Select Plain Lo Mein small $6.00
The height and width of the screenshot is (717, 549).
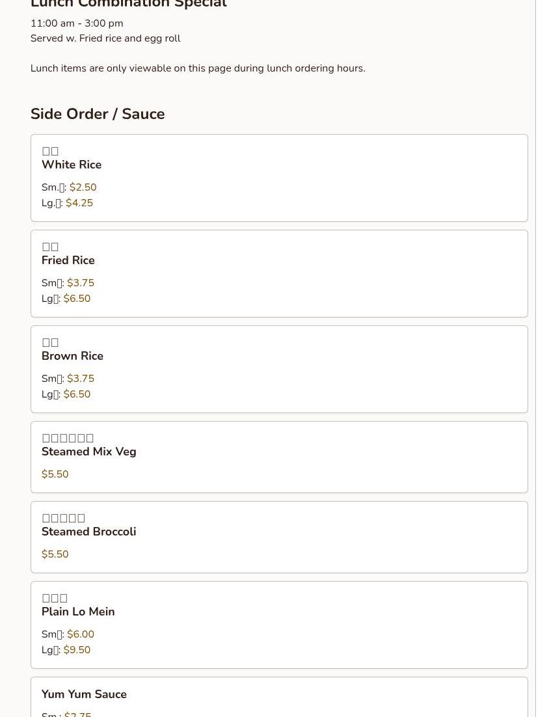[80, 634]
